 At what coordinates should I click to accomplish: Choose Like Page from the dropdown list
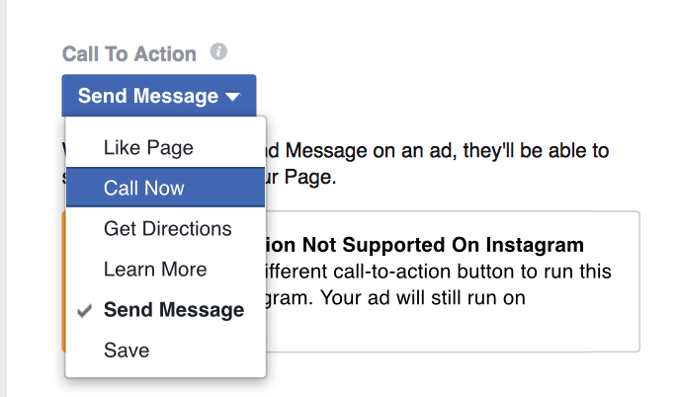pos(165,148)
